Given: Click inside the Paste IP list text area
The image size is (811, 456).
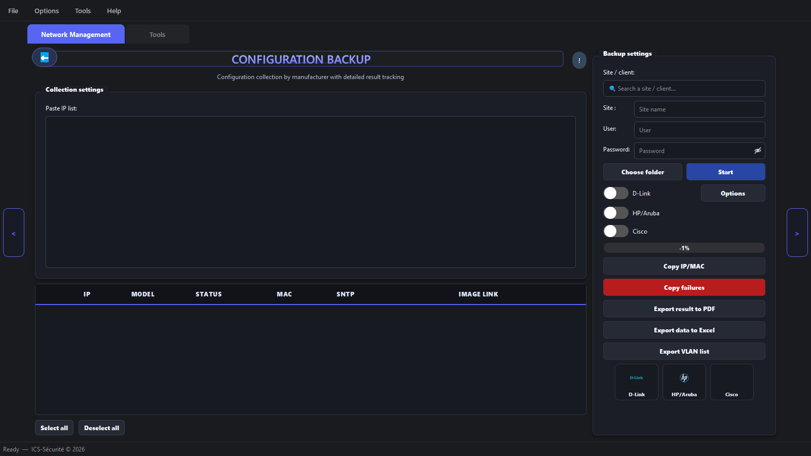Looking at the screenshot, I should 311,192.
